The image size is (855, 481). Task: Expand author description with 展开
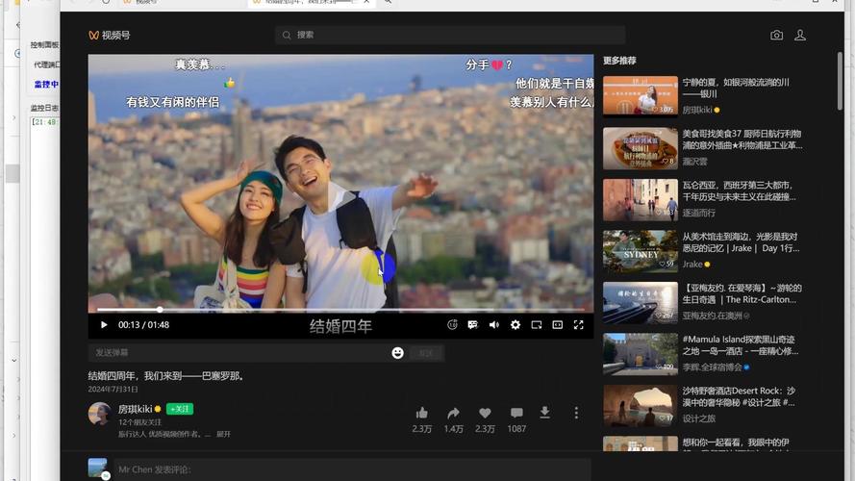click(223, 434)
